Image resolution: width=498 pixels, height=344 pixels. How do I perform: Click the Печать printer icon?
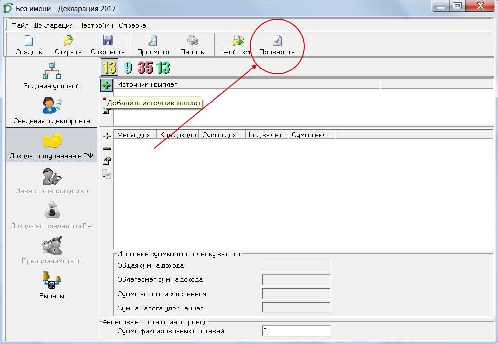tap(192, 42)
